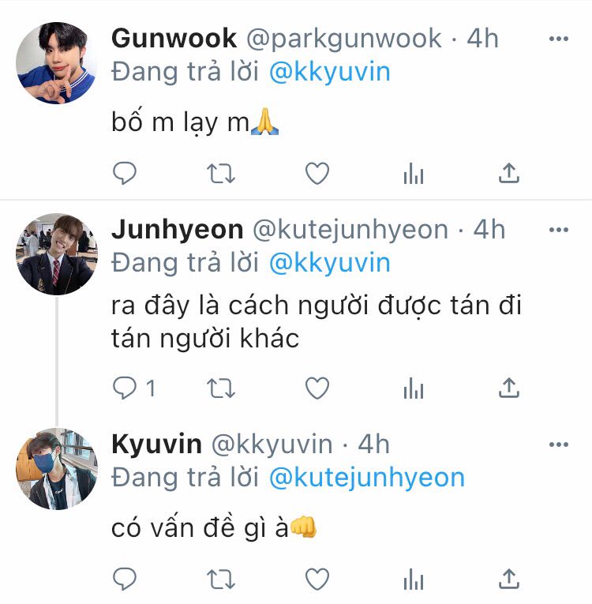Reply to Kyuvin's tweet
592x604 pixels.
125,579
